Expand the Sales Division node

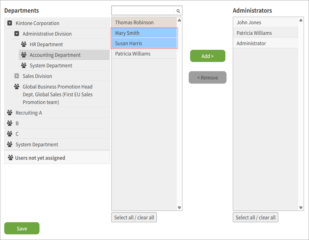click(17, 76)
